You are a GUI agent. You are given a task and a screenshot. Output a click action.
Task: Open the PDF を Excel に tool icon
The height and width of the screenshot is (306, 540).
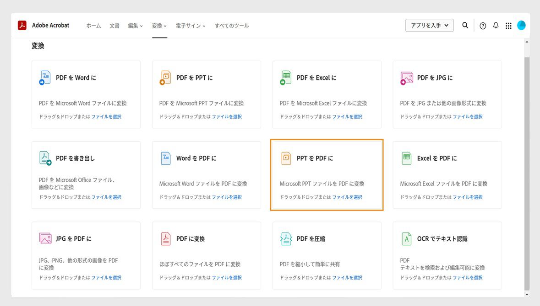286,77
